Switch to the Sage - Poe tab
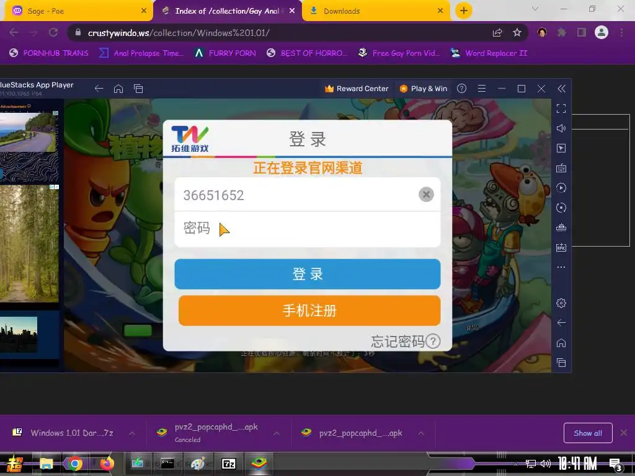 pos(79,11)
